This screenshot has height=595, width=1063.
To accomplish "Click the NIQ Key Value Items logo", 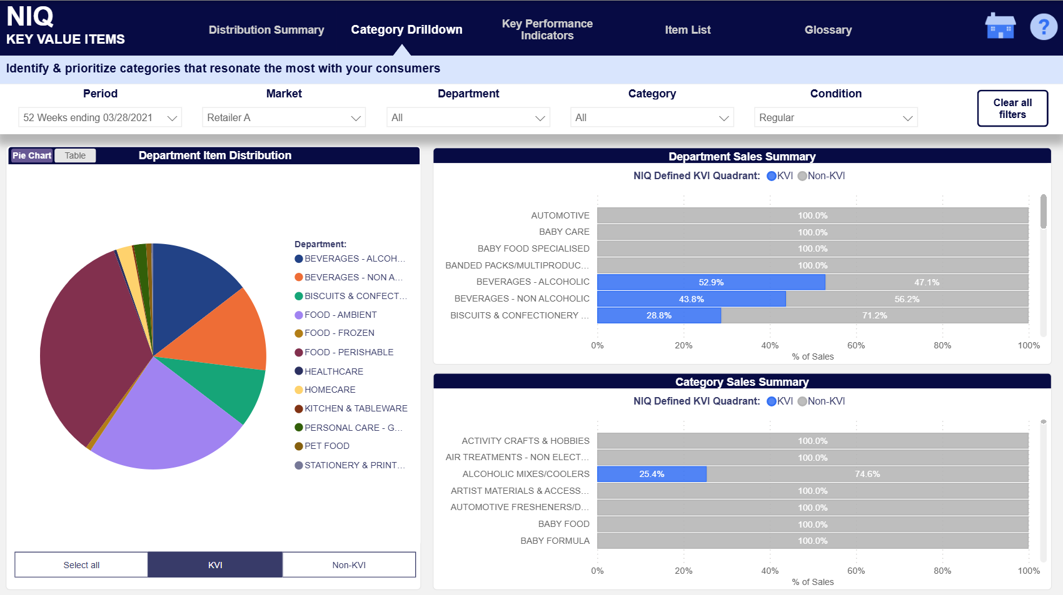I will pos(65,26).
